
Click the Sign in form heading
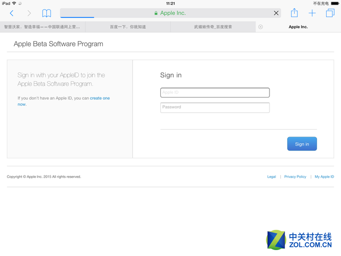[170, 75]
